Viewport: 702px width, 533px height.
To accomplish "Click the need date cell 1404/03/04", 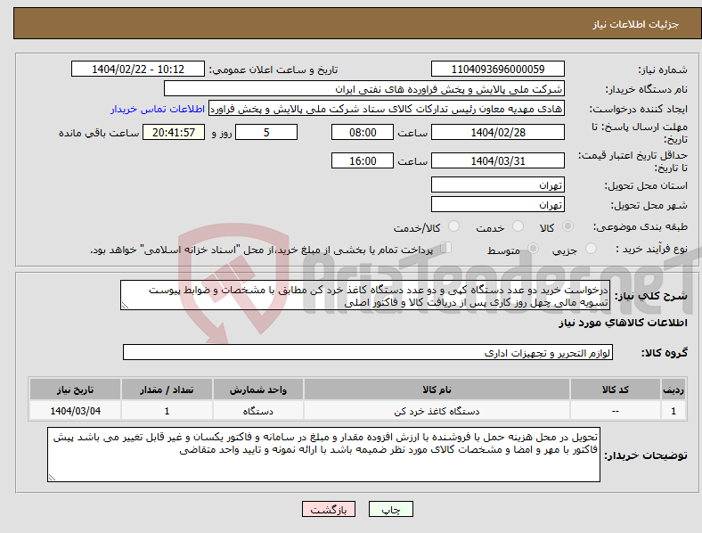I will 75,411.
